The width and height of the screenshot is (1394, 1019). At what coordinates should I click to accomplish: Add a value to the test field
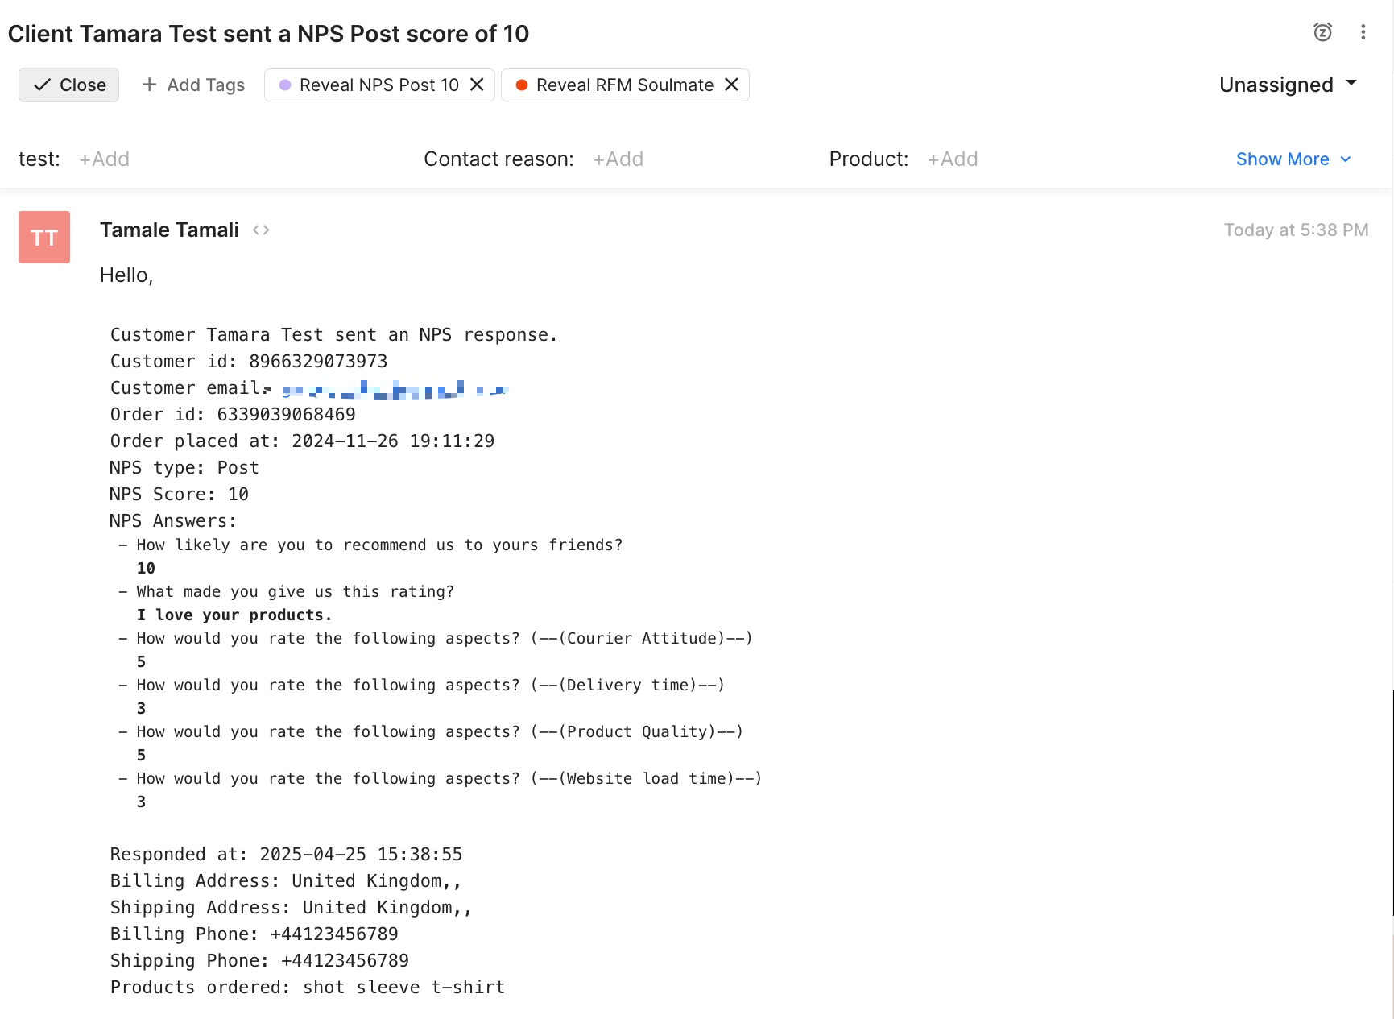[x=105, y=159]
